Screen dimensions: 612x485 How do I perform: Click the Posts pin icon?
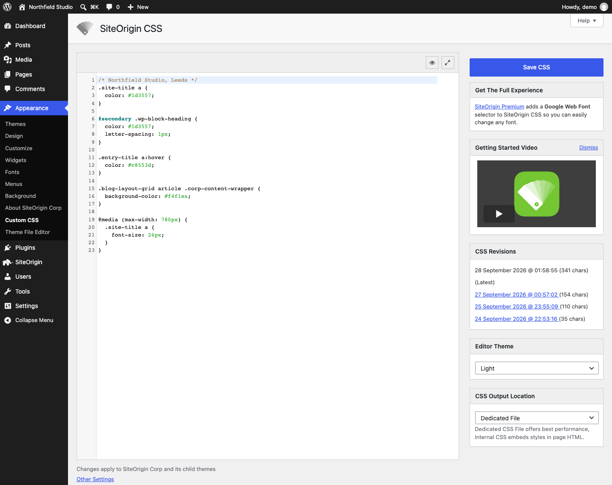(x=8, y=45)
